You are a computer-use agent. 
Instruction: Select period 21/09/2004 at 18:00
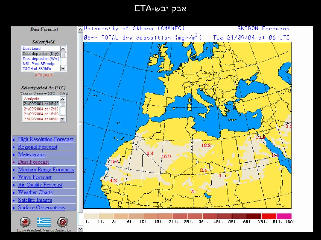[41, 114]
